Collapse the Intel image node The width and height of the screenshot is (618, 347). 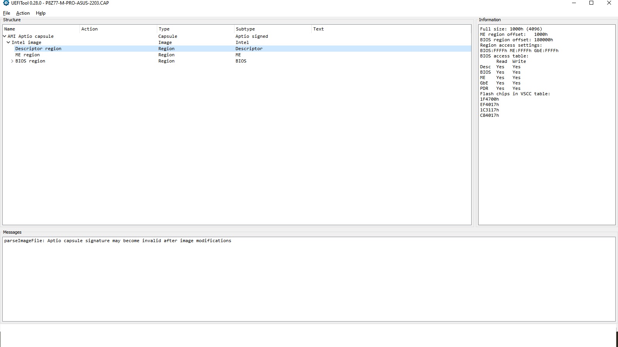[8, 42]
